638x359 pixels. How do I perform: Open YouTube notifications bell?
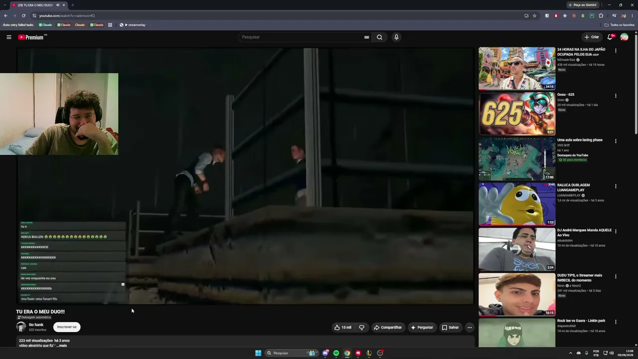(x=610, y=37)
